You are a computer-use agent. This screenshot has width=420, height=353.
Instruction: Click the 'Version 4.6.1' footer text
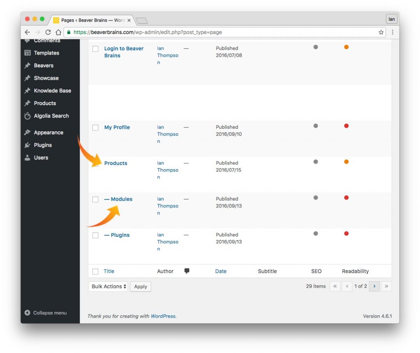tap(377, 316)
